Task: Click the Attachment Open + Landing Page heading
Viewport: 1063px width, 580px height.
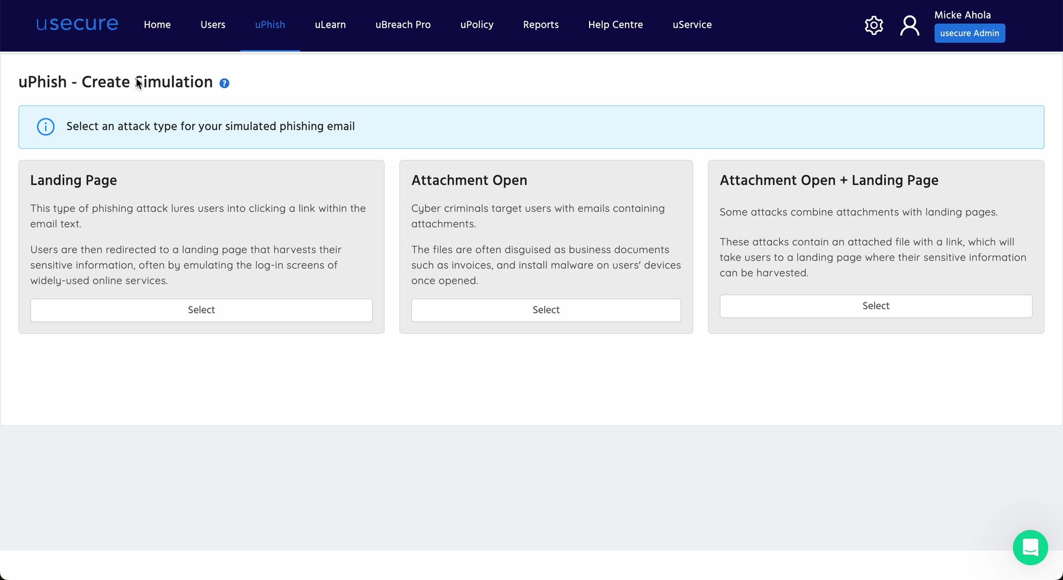Action: click(829, 180)
